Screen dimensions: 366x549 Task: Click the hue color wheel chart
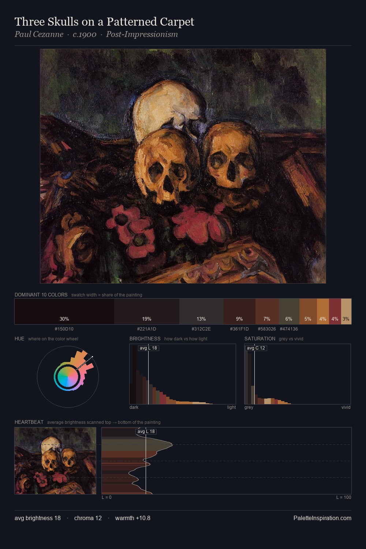[68, 376]
